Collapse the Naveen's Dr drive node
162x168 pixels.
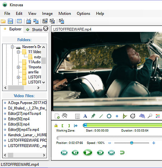(x=12, y=47)
